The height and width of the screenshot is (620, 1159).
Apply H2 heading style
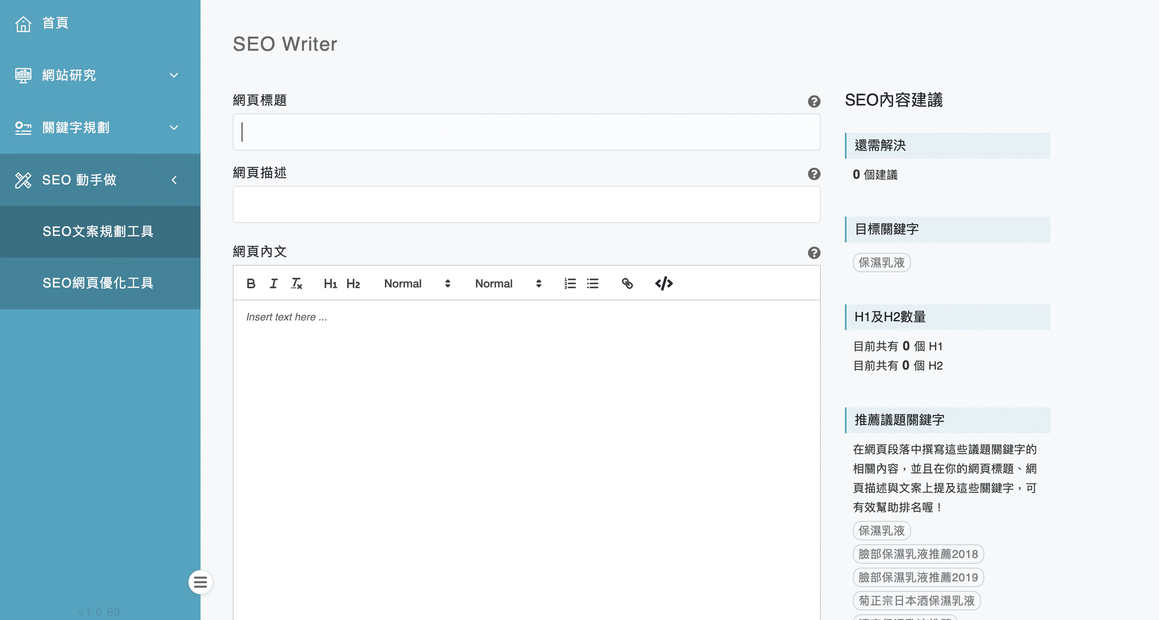[x=353, y=283]
